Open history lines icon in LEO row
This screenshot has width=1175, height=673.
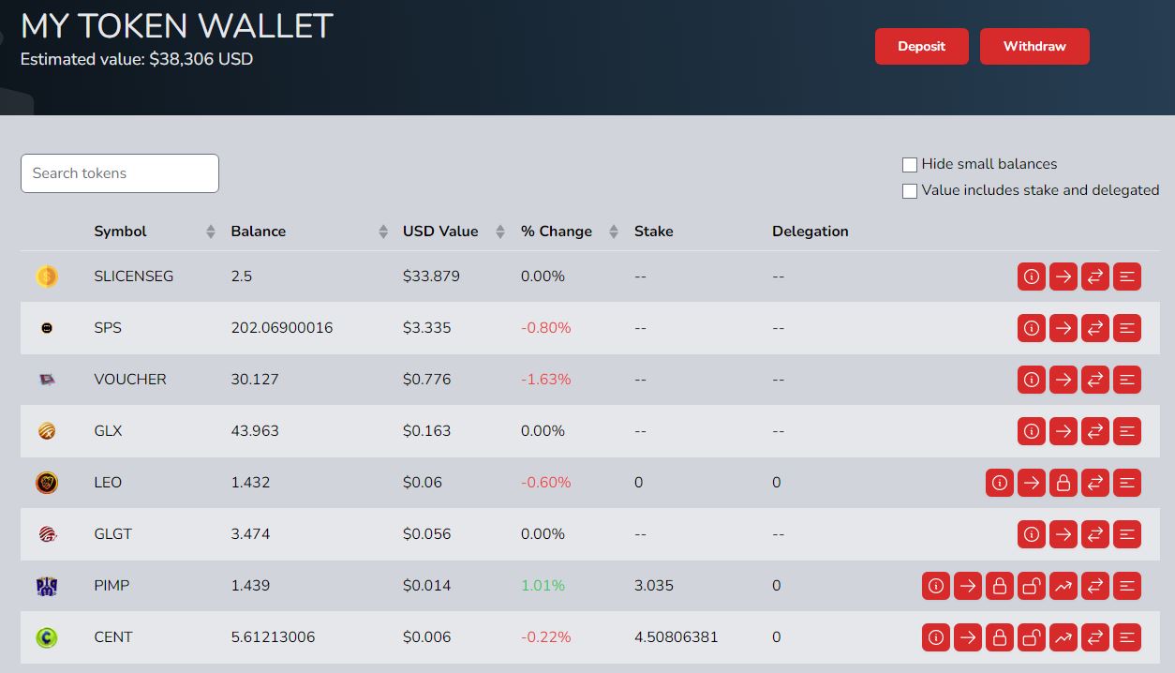(1126, 483)
